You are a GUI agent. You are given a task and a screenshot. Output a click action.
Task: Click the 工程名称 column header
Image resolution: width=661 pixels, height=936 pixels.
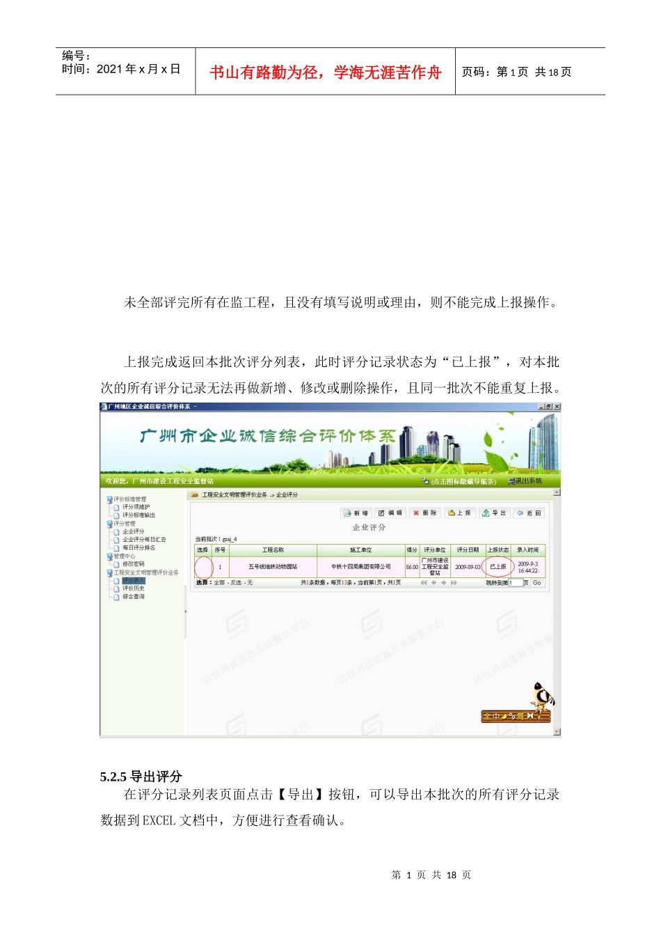[x=273, y=550]
